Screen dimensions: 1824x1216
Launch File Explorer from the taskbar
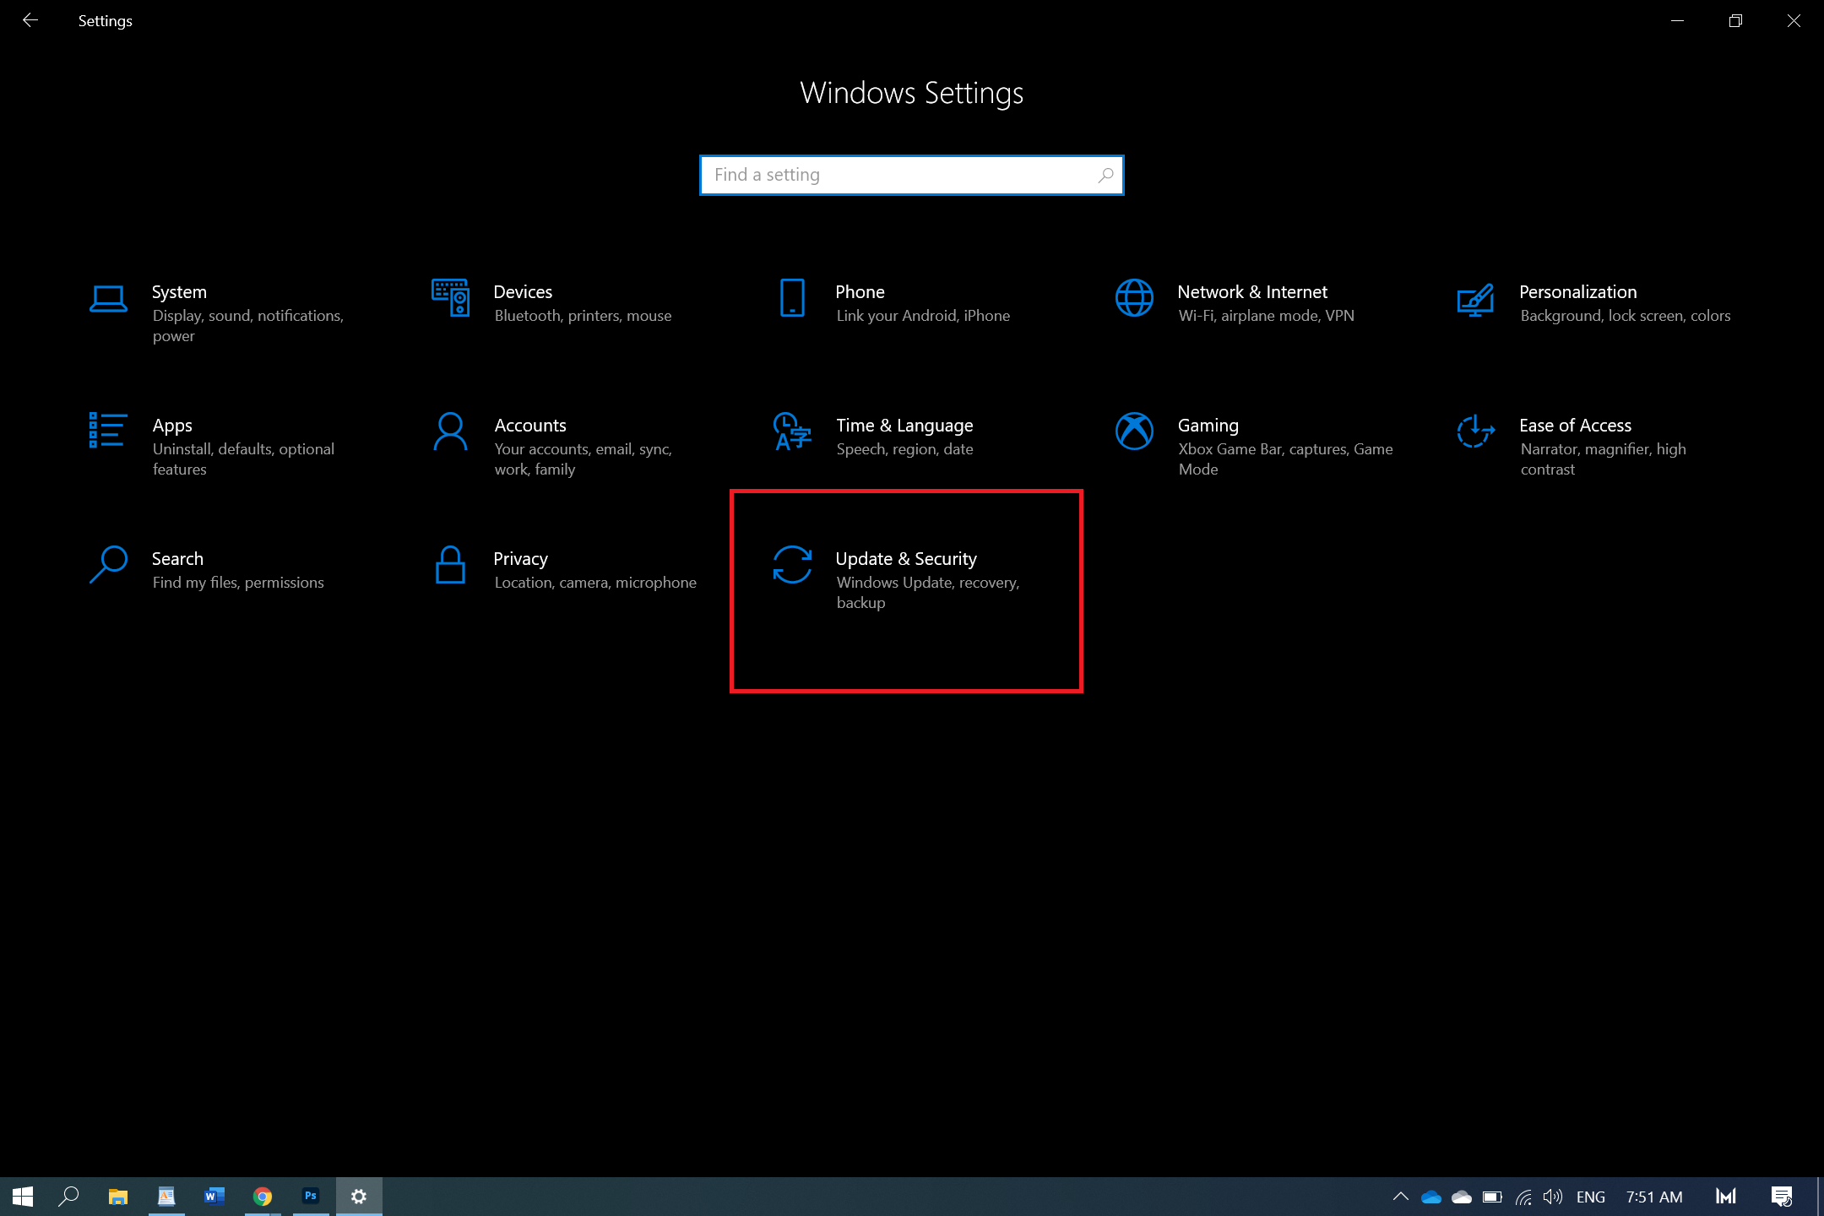click(x=117, y=1197)
